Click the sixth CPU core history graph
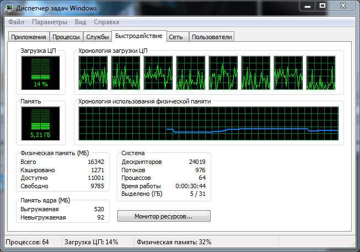 (256, 73)
